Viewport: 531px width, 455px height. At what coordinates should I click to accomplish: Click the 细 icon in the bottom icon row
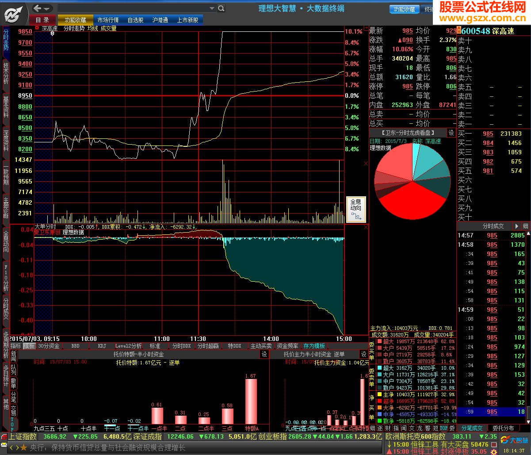[373, 428]
